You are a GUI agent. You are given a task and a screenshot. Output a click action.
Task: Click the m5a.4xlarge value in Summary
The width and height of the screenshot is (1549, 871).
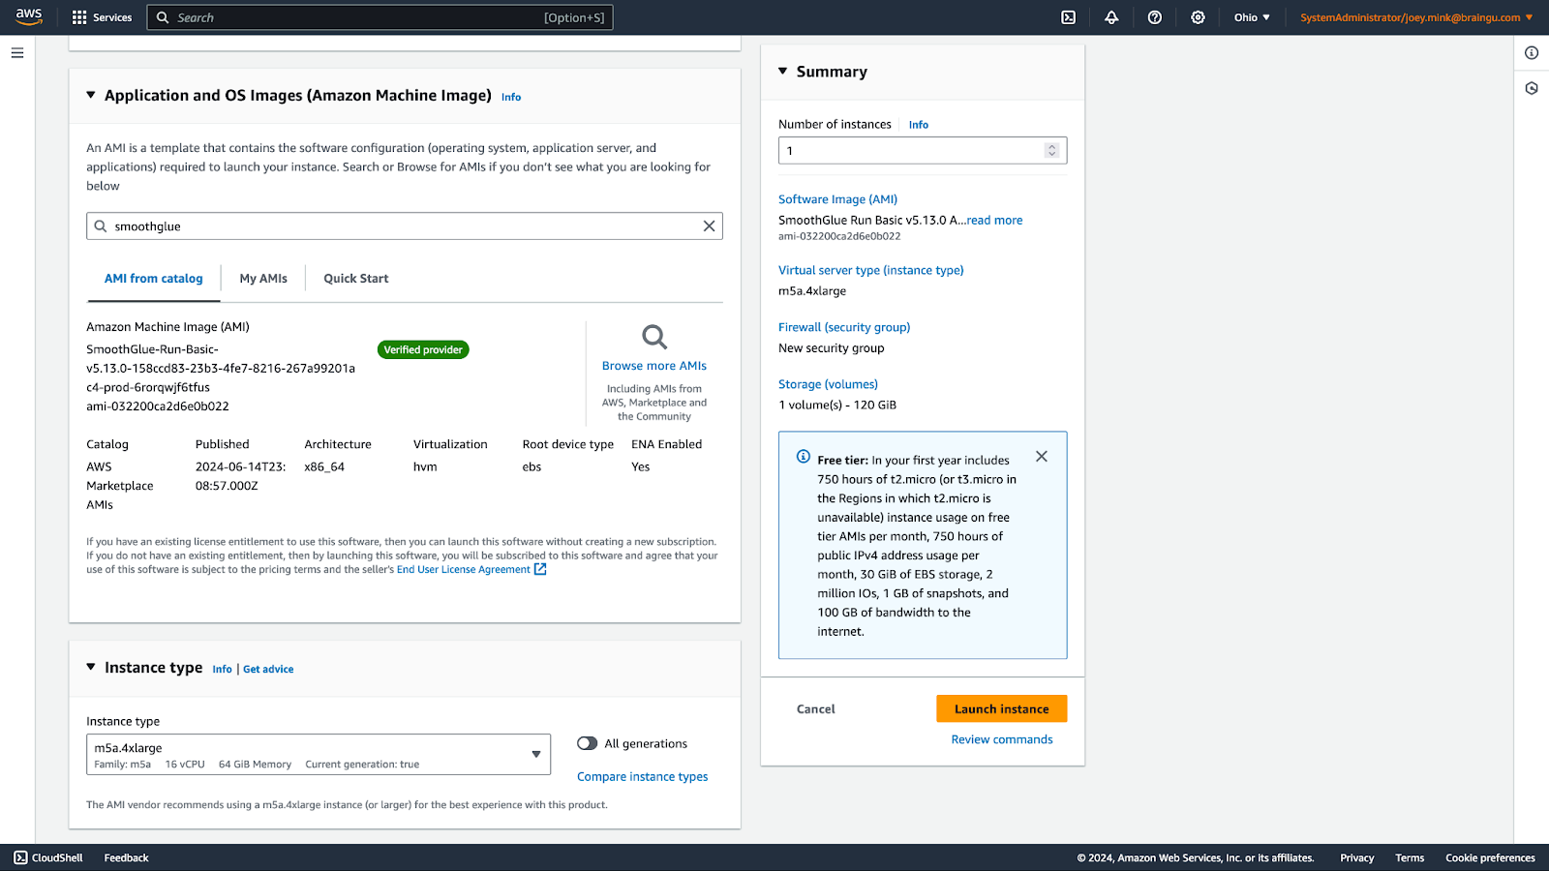[812, 291]
